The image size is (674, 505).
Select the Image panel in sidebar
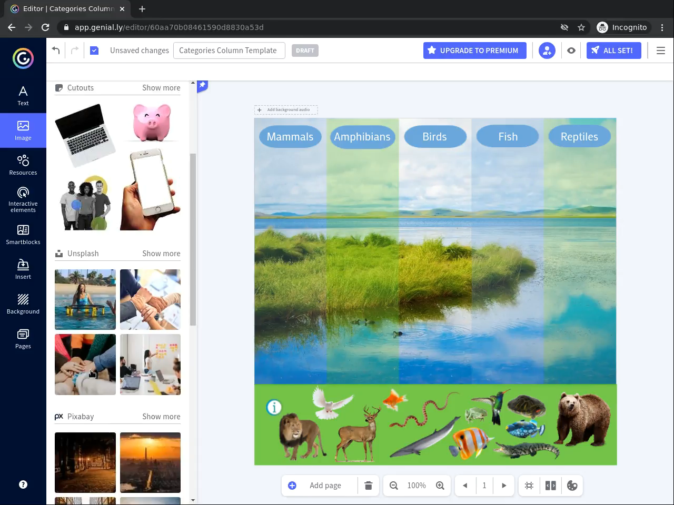(x=23, y=130)
